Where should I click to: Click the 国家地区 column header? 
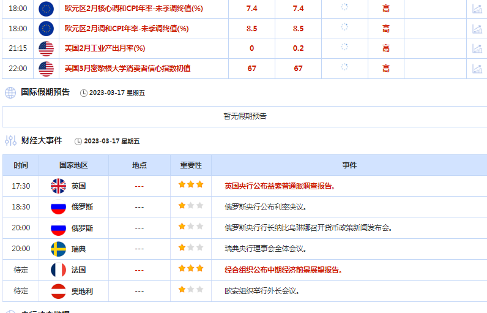[73, 165]
